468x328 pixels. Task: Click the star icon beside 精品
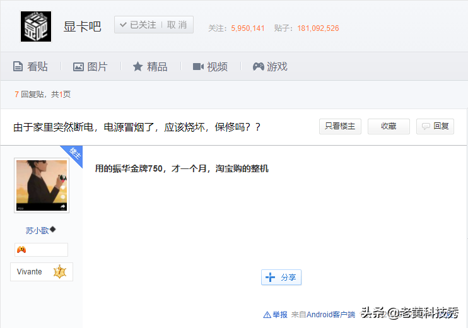point(137,66)
